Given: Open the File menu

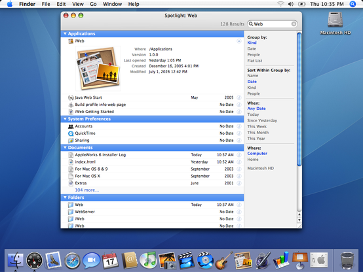Looking at the screenshot, I should click(x=46, y=4).
